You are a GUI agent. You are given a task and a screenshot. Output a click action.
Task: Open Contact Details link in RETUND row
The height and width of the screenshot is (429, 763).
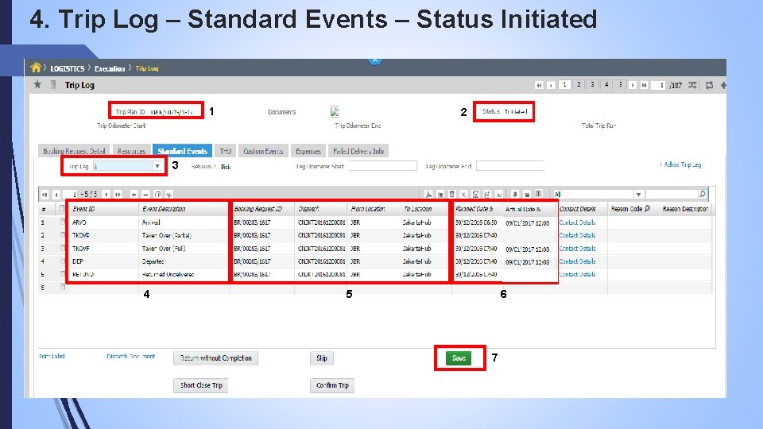coord(577,274)
